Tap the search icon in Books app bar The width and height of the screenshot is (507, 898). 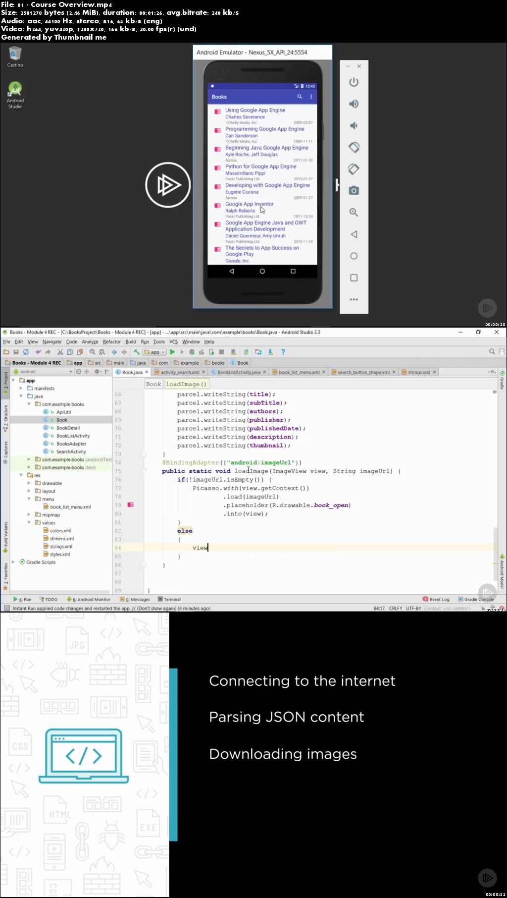pos(300,97)
